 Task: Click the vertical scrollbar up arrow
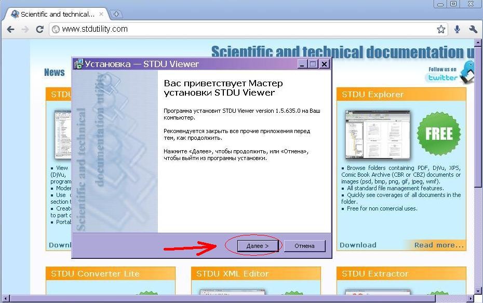coord(478,42)
